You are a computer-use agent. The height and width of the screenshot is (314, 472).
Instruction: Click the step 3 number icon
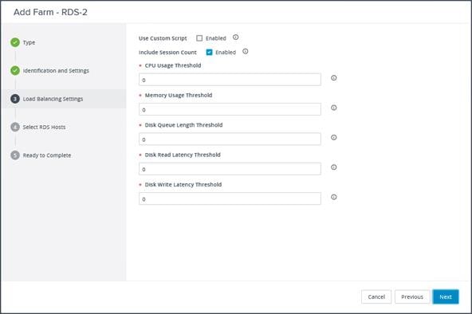coord(15,99)
